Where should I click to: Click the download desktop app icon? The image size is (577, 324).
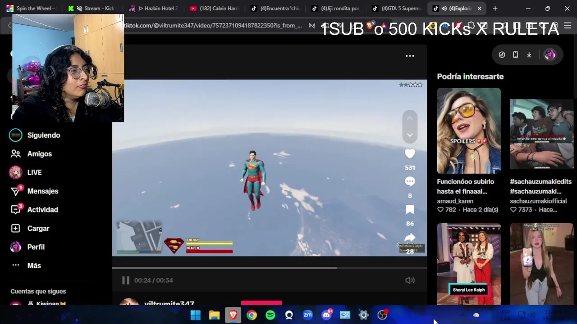tap(529, 55)
